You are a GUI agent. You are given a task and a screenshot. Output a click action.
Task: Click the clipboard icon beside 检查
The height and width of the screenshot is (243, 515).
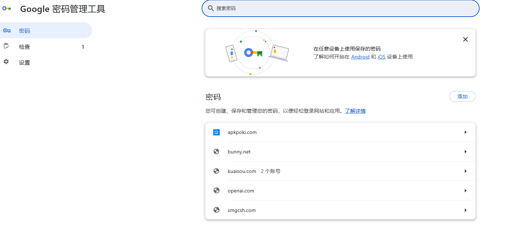(x=6, y=46)
